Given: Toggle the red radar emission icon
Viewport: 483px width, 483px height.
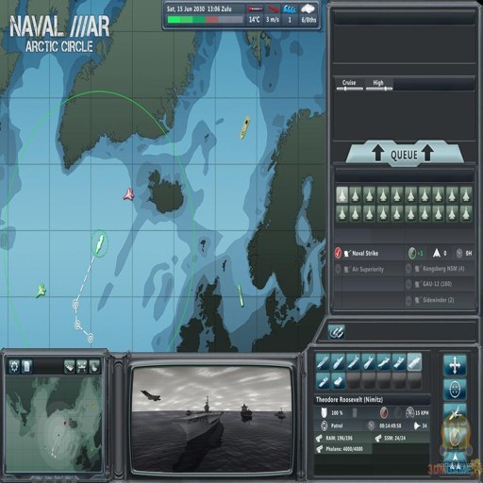Looking at the screenshot, I should (x=384, y=412).
